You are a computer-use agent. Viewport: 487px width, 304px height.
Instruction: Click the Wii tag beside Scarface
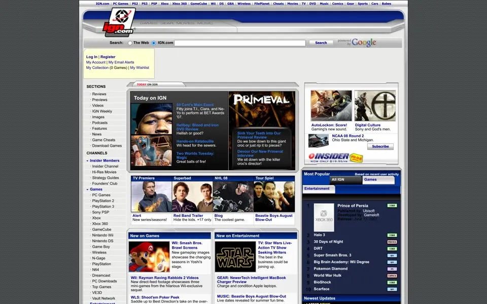click(x=392, y=289)
